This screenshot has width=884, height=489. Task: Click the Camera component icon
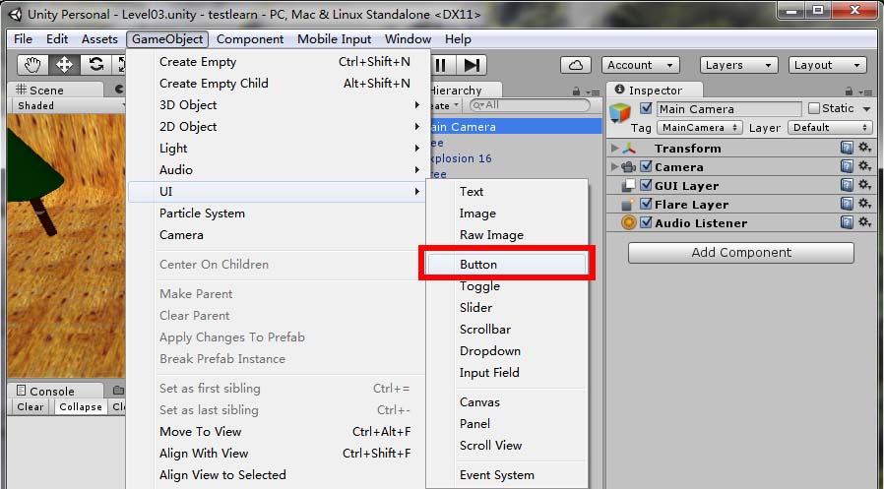point(629,166)
